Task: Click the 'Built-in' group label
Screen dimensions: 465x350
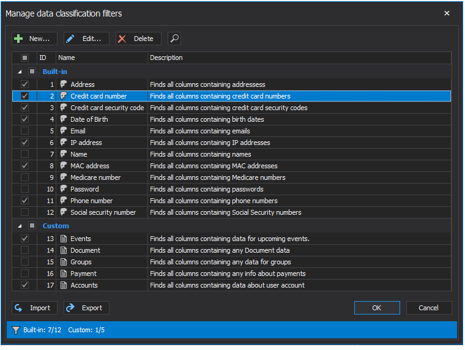Action: pyautogui.click(x=55, y=72)
